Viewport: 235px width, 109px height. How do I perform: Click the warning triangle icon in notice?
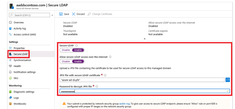(x=64, y=103)
